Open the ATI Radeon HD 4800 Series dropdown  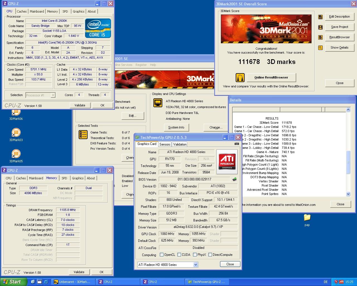[x=196, y=264]
